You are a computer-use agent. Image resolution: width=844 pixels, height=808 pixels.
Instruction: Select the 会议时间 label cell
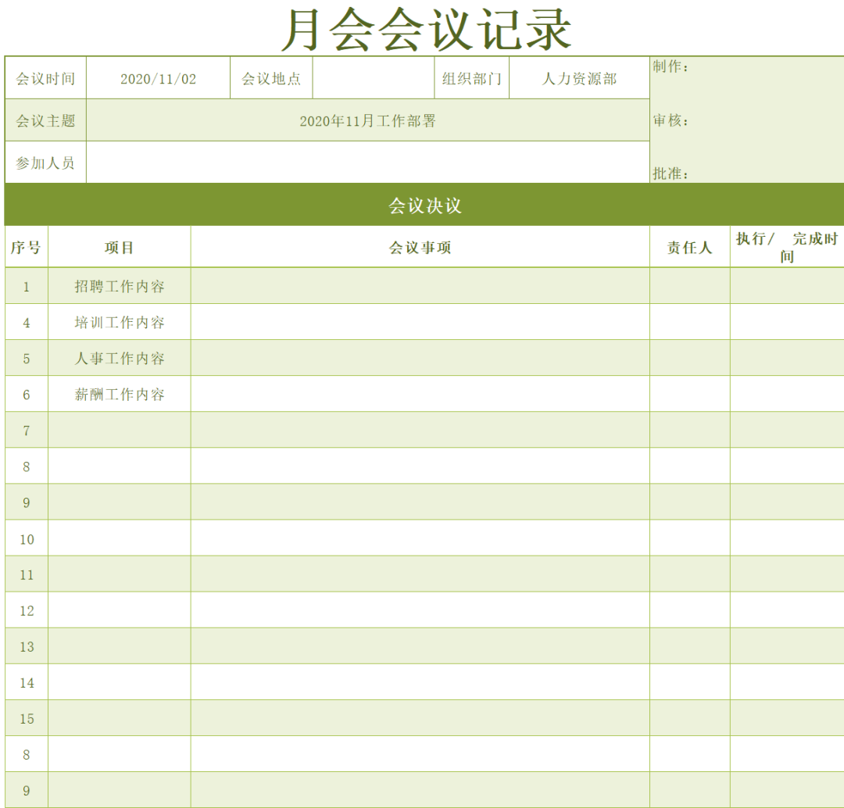coord(46,78)
